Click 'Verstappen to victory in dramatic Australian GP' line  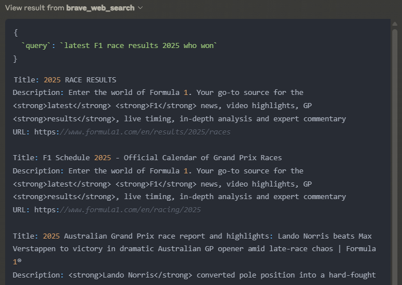[x=194, y=249]
